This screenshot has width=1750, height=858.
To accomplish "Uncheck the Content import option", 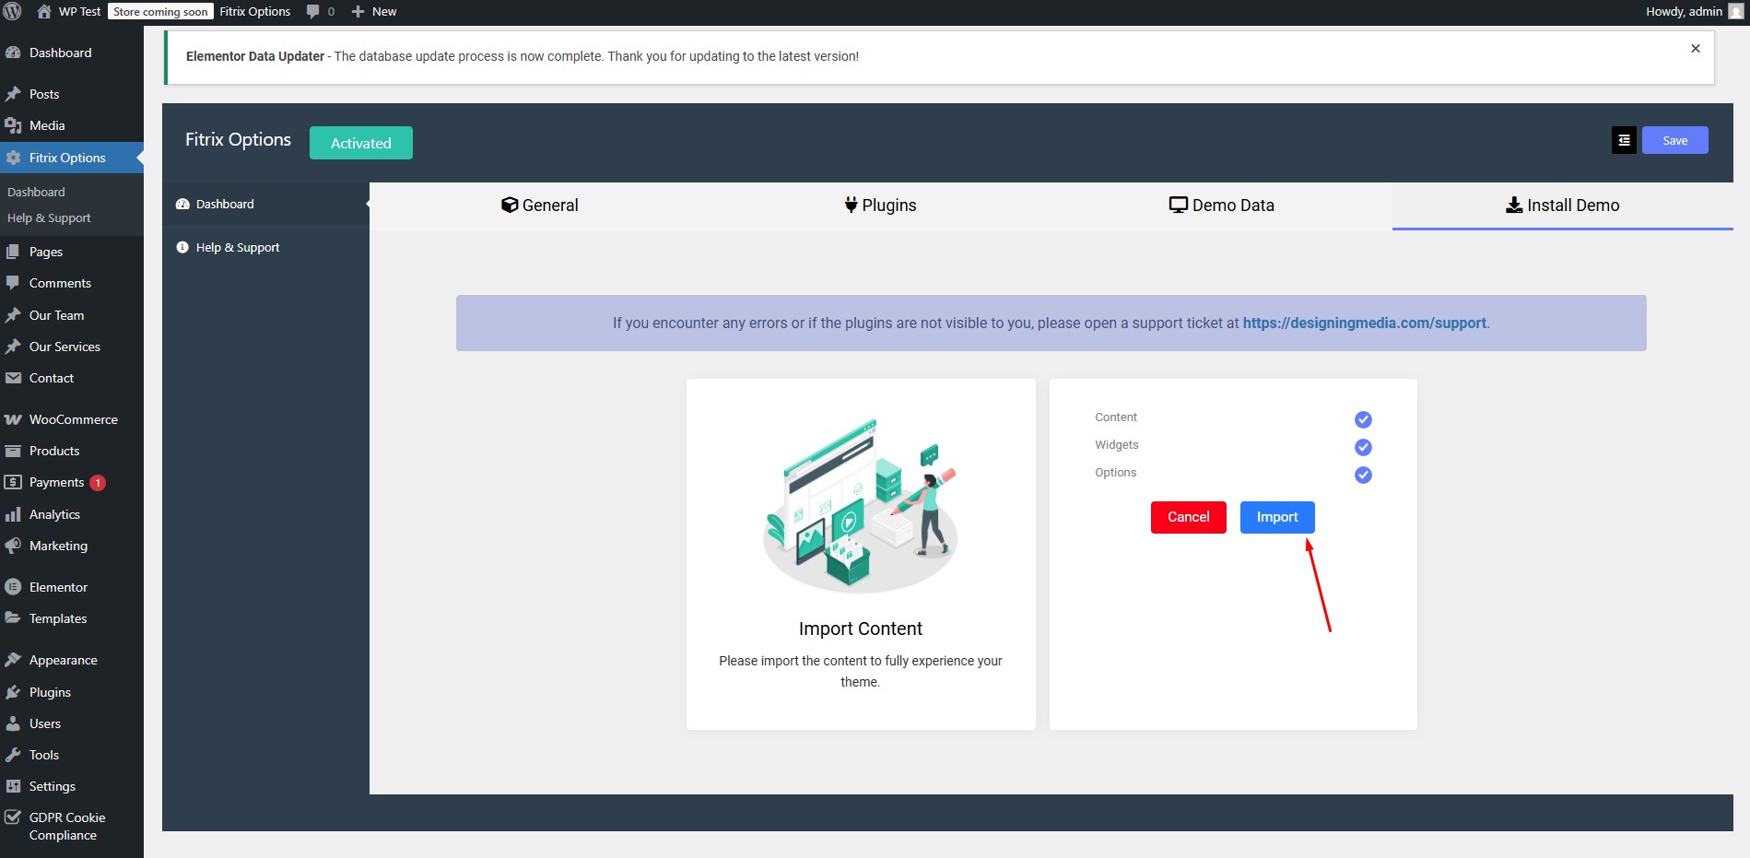I will tap(1363, 419).
